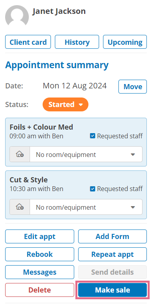Show Upcoming appointments
Screen dimensions: 150x306
[x=125, y=42]
